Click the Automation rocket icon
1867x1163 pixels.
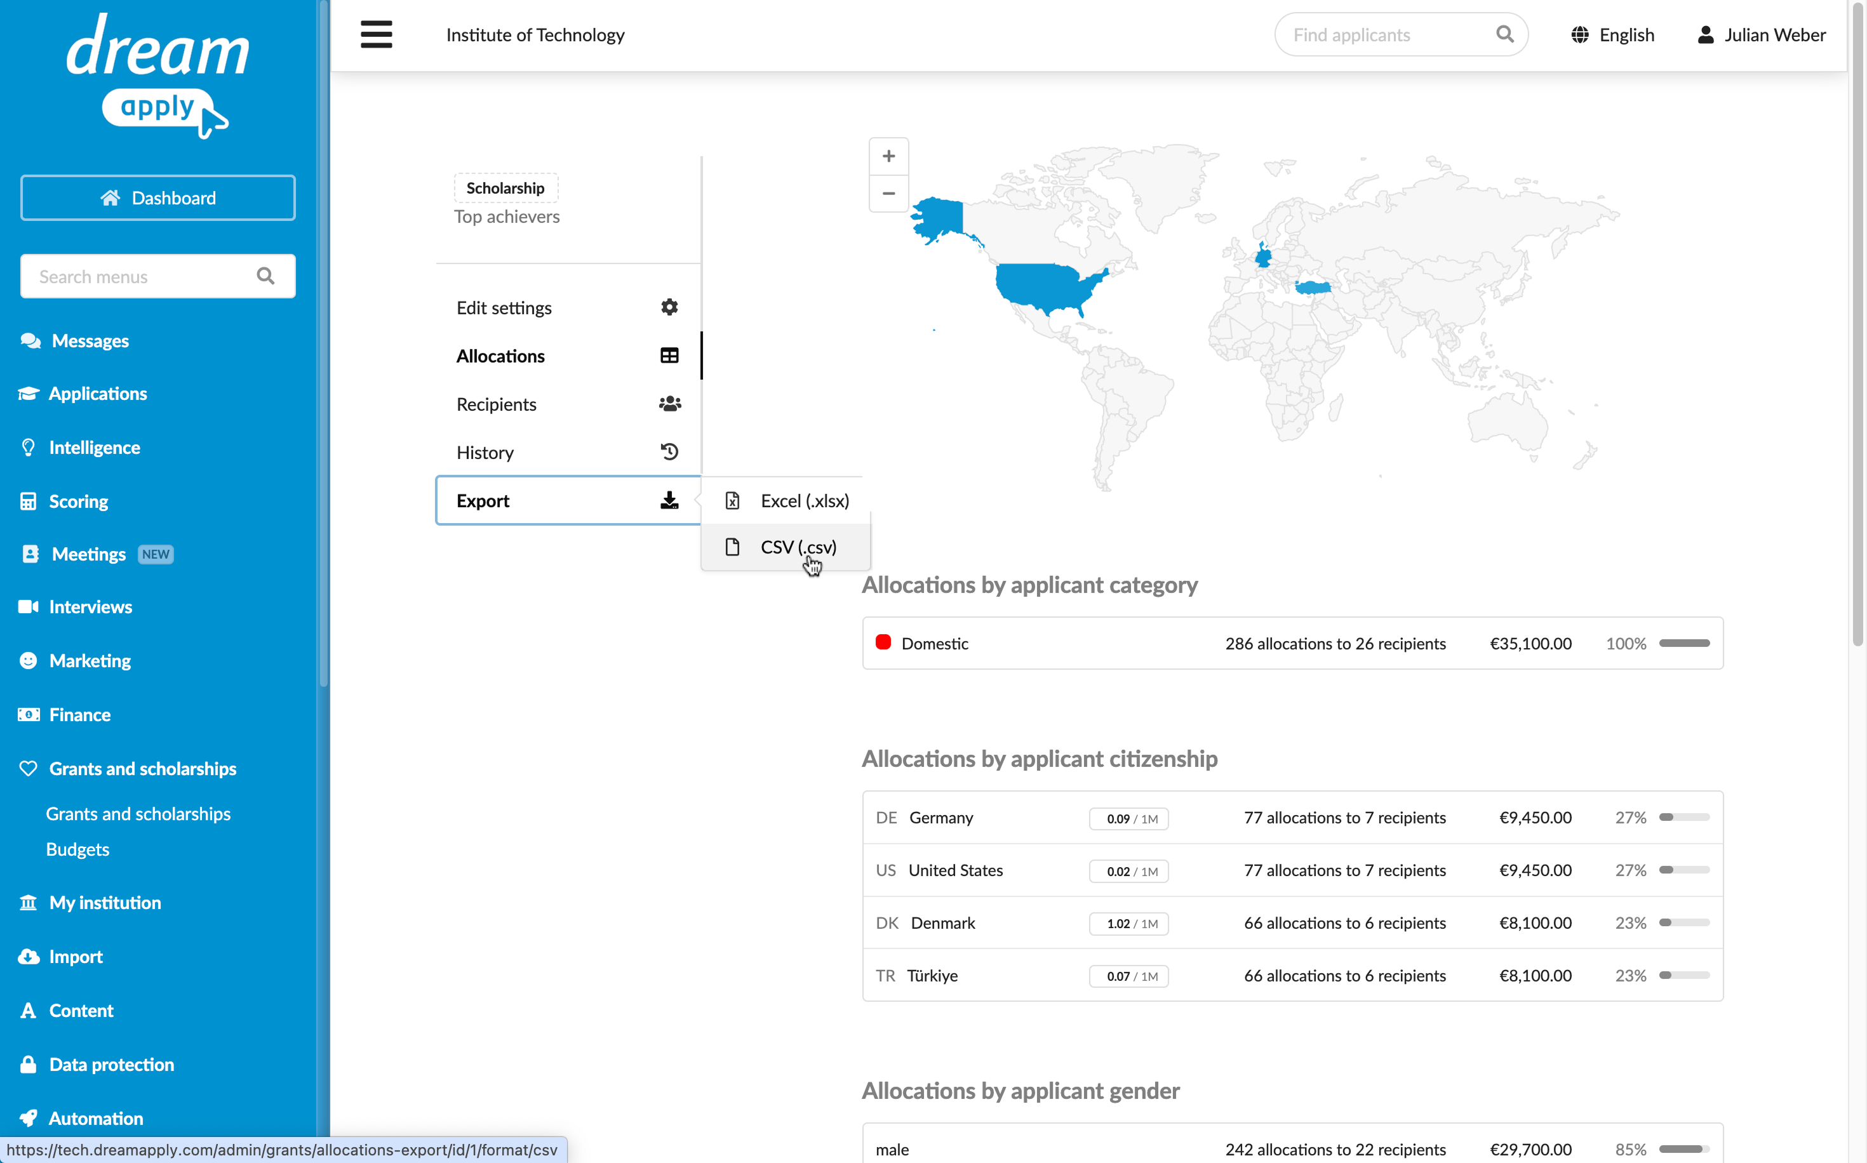tap(29, 1118)
